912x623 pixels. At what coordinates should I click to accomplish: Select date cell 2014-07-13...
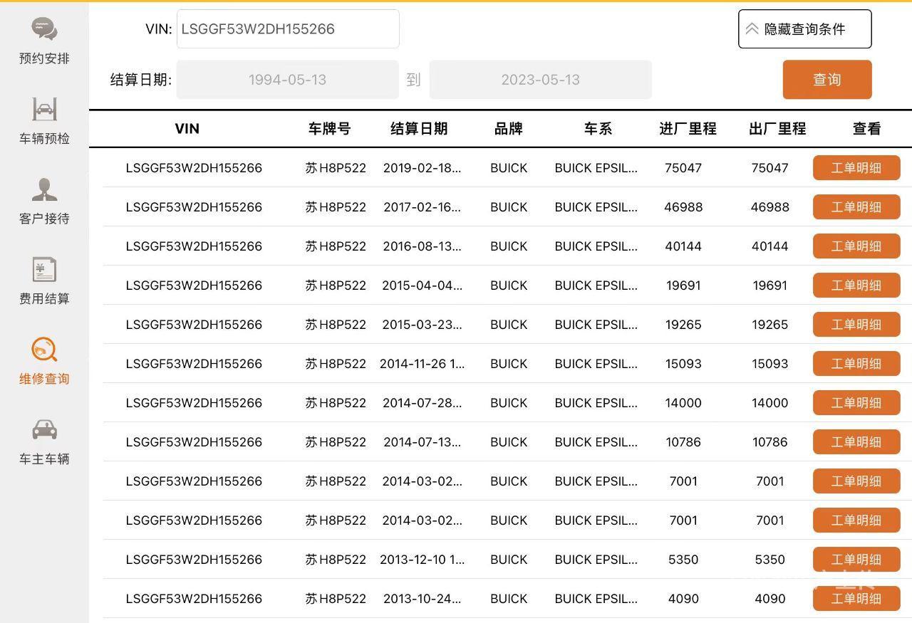click(423, 442)
